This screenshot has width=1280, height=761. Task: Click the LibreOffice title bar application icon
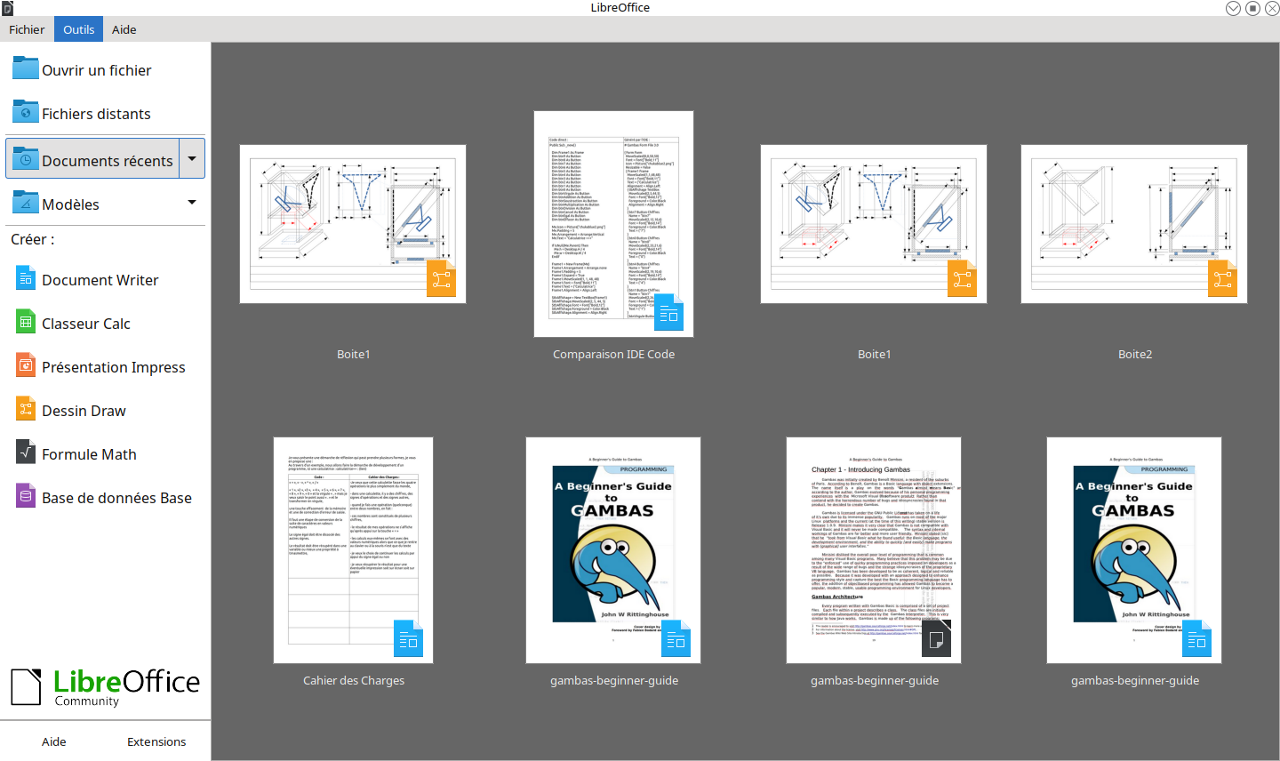coord(7,8)
